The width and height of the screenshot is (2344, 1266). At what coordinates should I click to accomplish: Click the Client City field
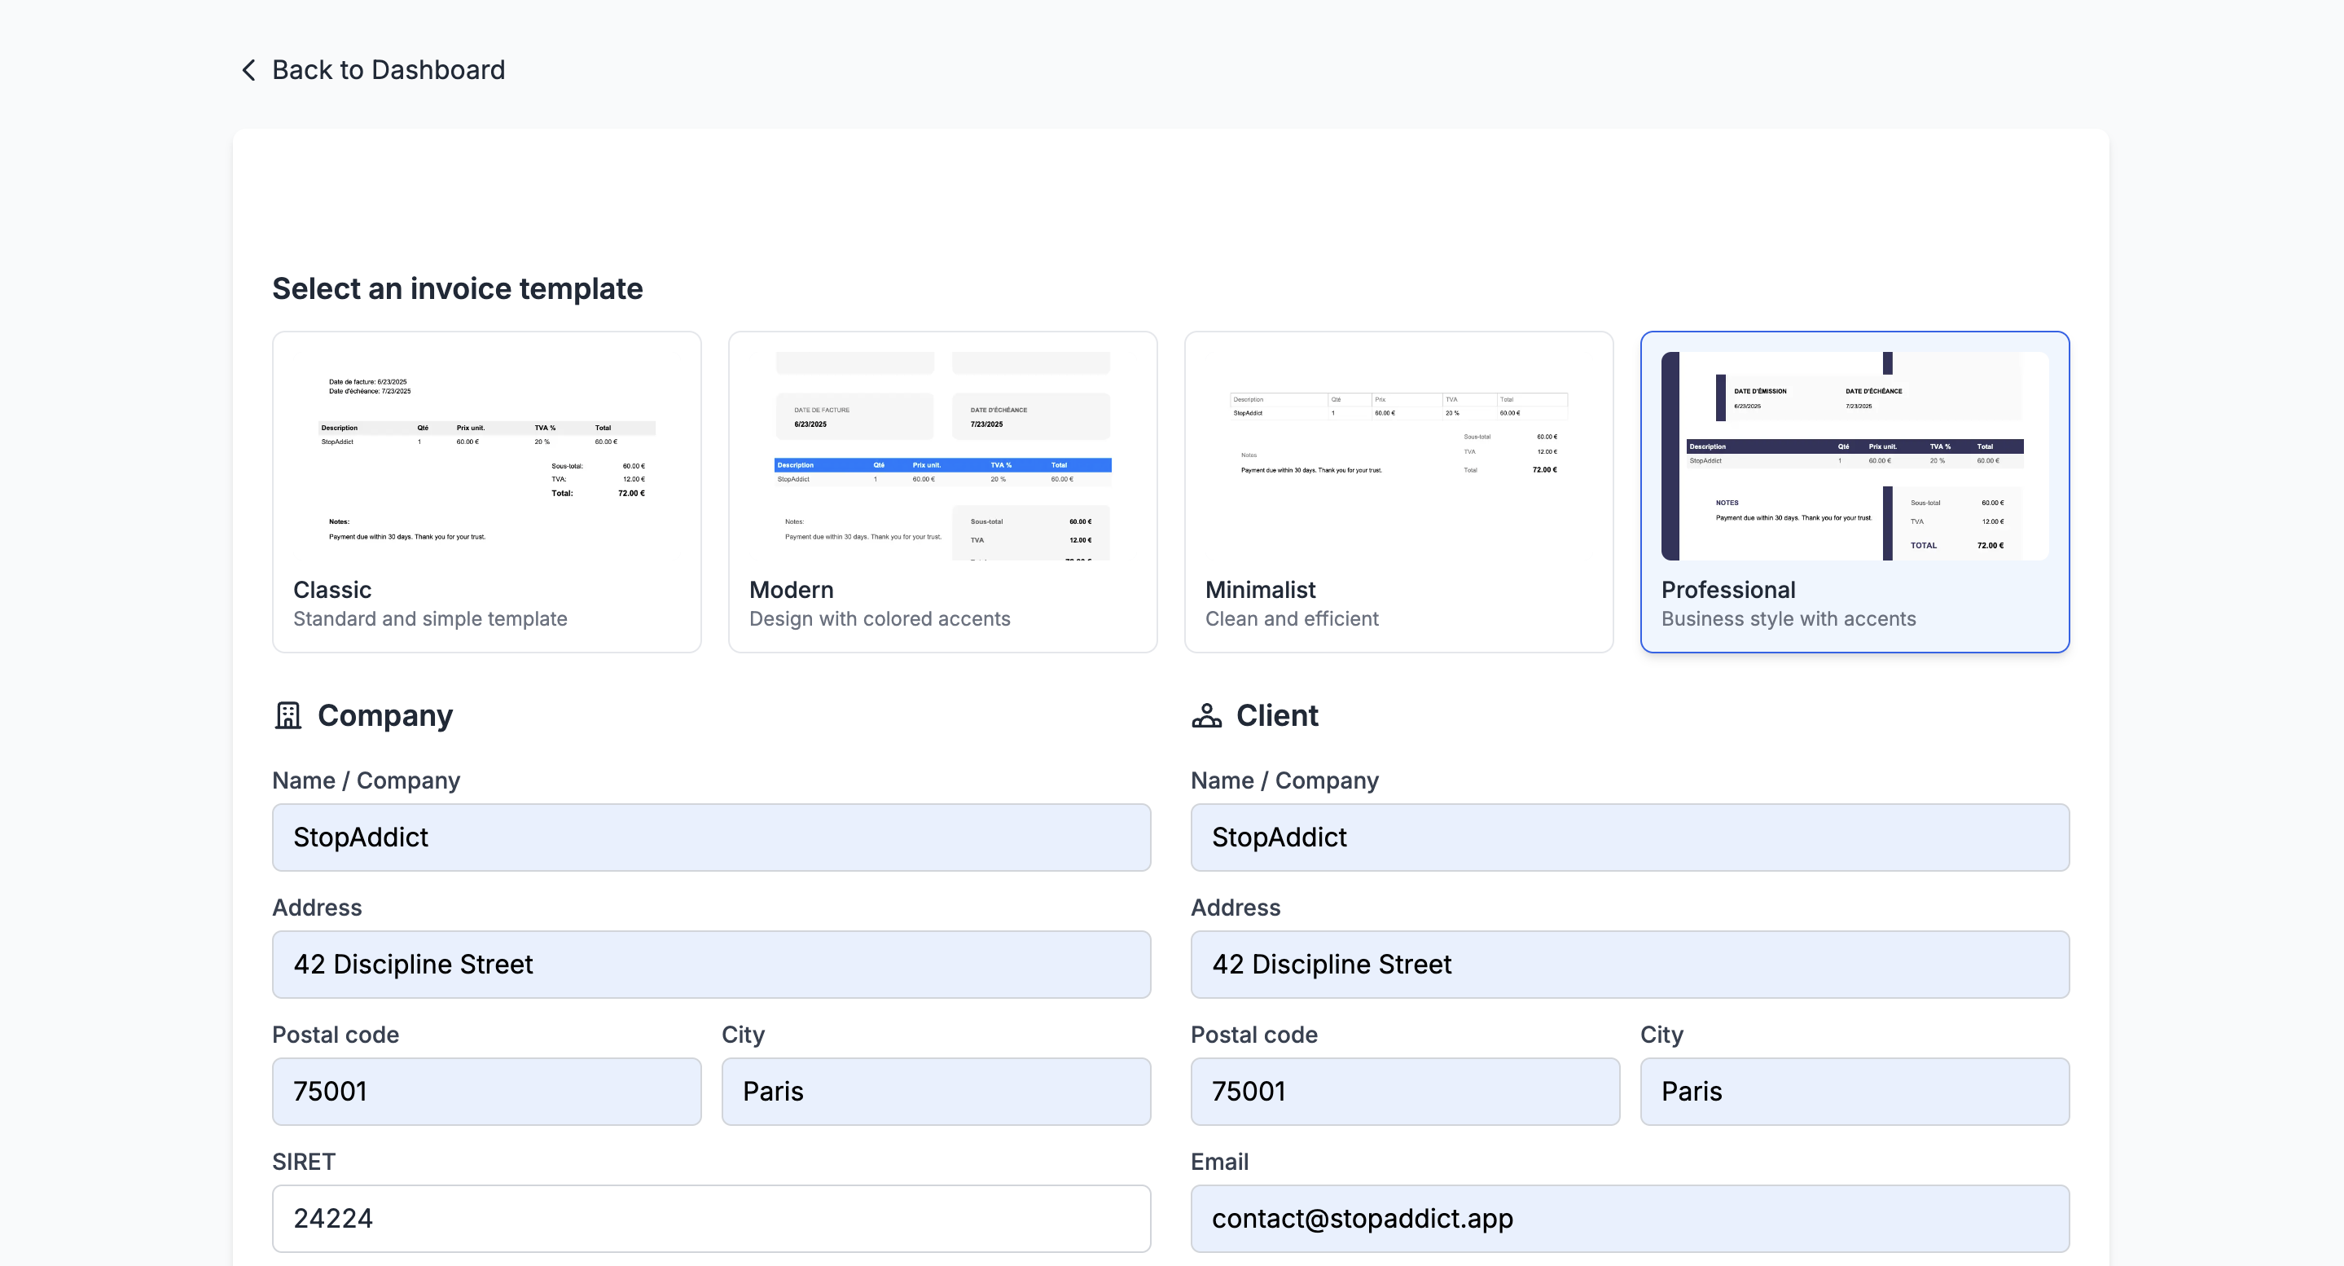[x=1854, y=1092]
